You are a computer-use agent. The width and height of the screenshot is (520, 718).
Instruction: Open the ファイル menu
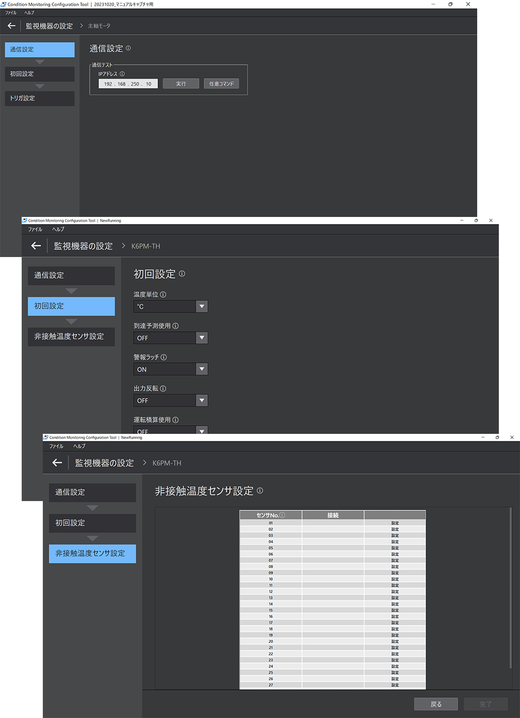coord(10,12)
